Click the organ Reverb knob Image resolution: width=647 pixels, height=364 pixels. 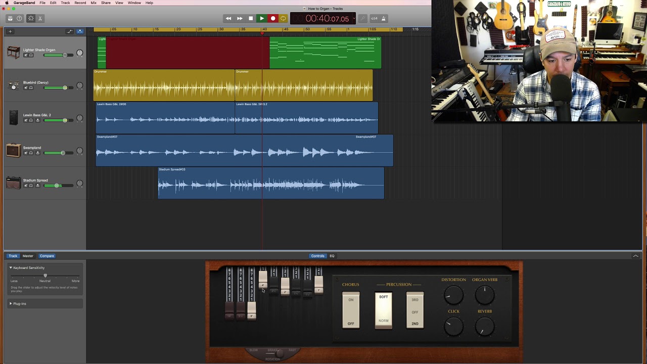tap(485, 327)
